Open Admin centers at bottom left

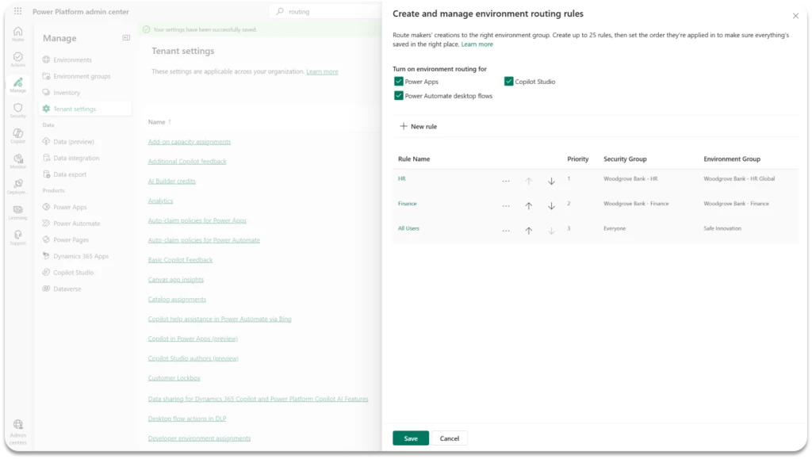point(17,431)
